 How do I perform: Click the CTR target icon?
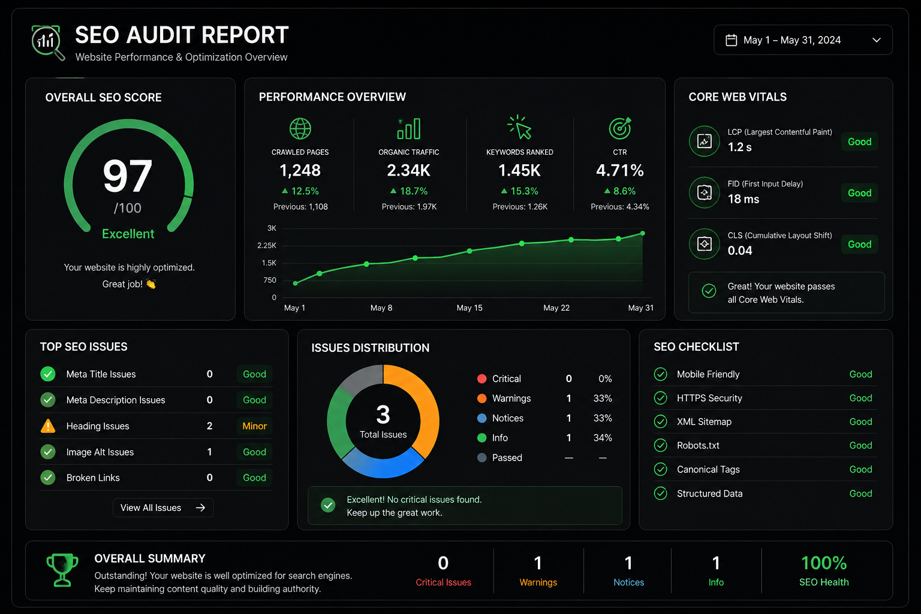click(x=620, y=128)
